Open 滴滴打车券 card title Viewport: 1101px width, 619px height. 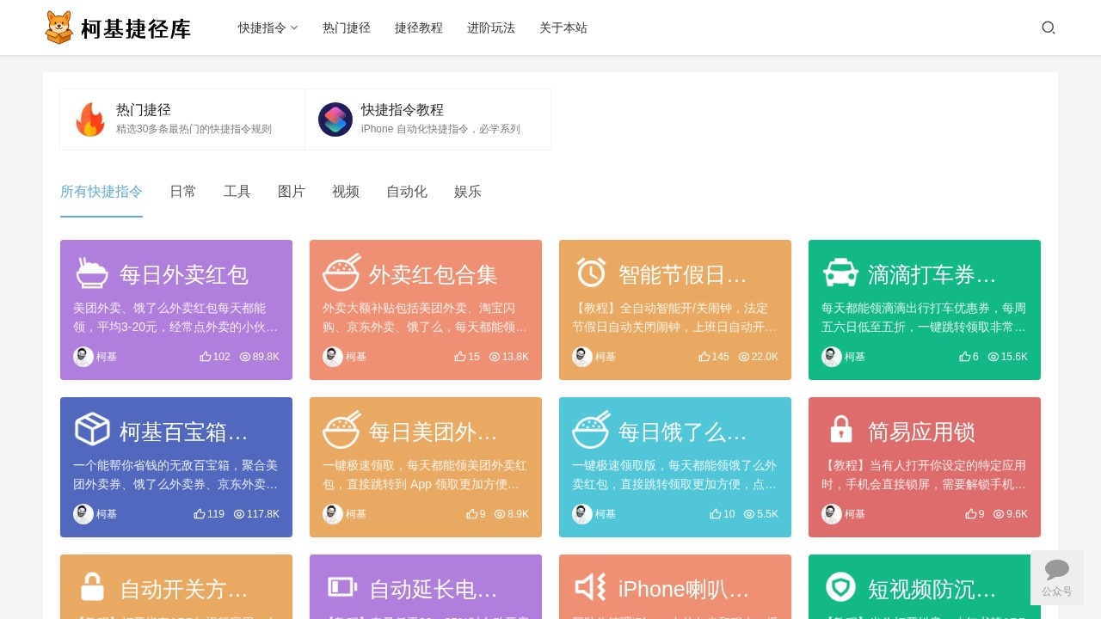[x=932, y=274]
